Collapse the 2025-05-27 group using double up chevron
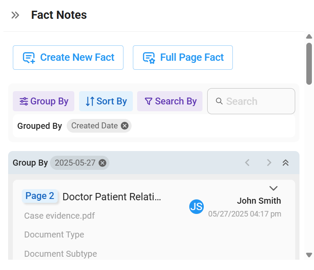Image resolution: width=314 pixels, height=270 pixels. point(285,163)
